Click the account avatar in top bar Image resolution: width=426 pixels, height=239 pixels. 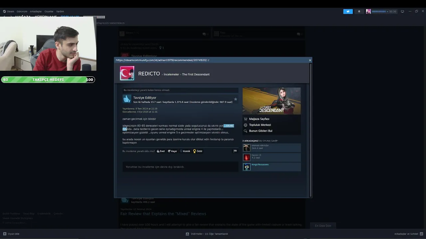368,11
